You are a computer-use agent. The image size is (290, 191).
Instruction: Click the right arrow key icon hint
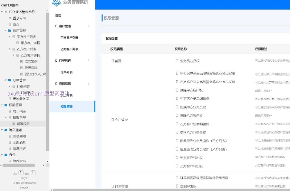33,173
